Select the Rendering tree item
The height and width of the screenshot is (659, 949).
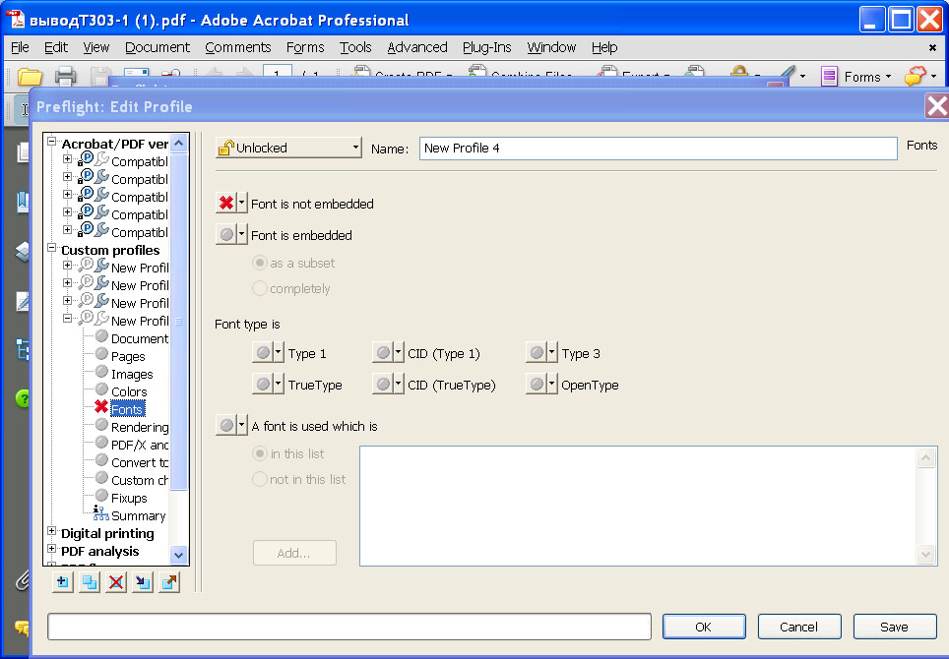(140, 427)
